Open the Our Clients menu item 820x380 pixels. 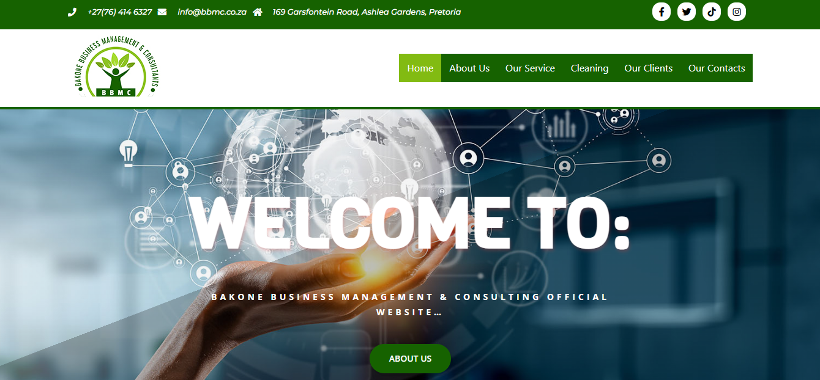point(648,68)
